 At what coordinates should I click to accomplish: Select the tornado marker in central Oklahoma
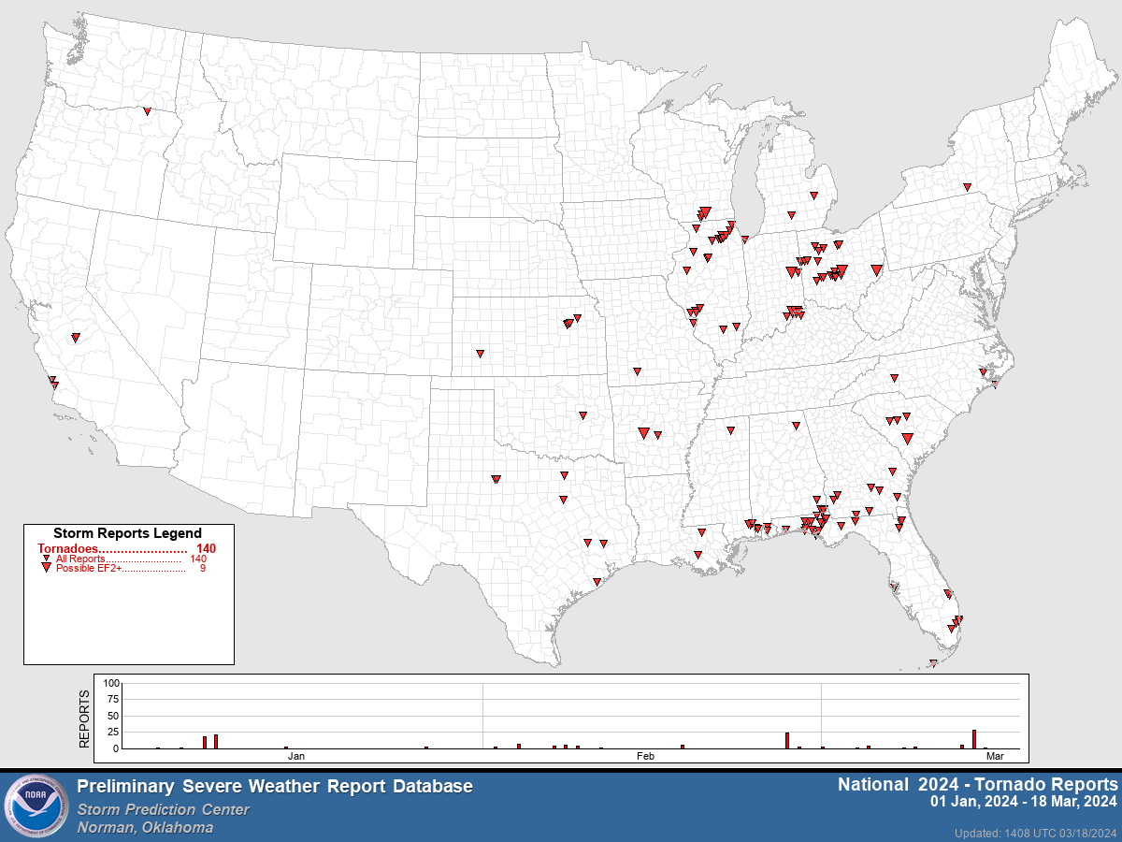tap(583, 415)
